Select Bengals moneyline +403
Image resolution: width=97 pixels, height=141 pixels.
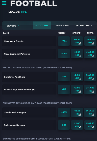pyautogui.click(x=64, y=112)
